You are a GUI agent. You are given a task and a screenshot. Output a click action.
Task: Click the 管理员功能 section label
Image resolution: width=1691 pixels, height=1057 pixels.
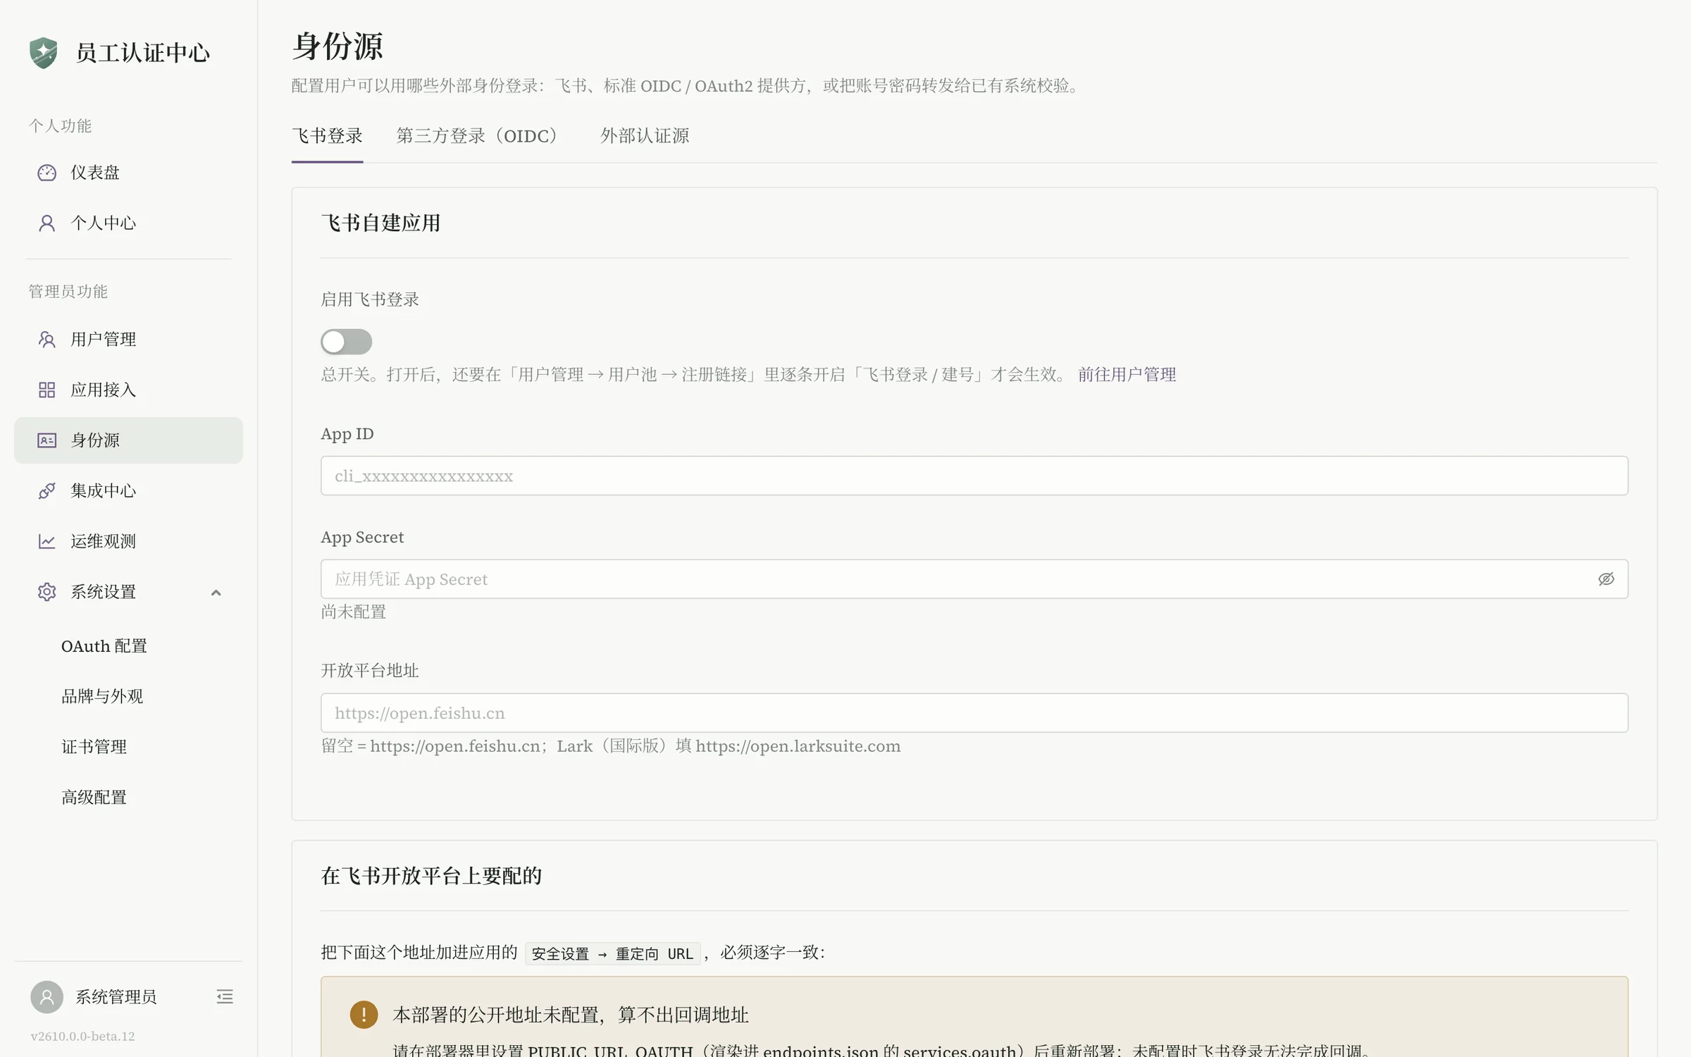68,292
